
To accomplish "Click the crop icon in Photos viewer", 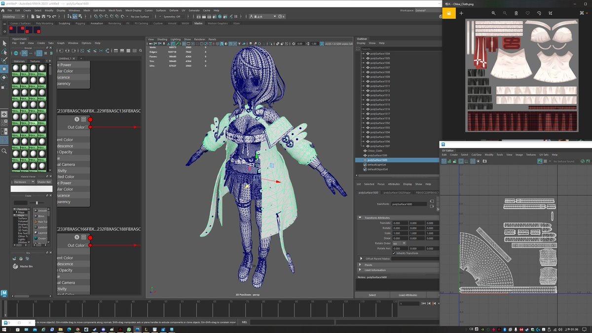I will pyautogui.click(x=550, y=13).
